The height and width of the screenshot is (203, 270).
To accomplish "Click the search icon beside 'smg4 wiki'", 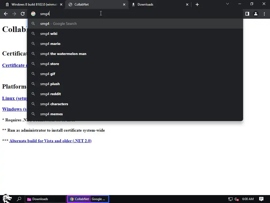I will (33, 34).
